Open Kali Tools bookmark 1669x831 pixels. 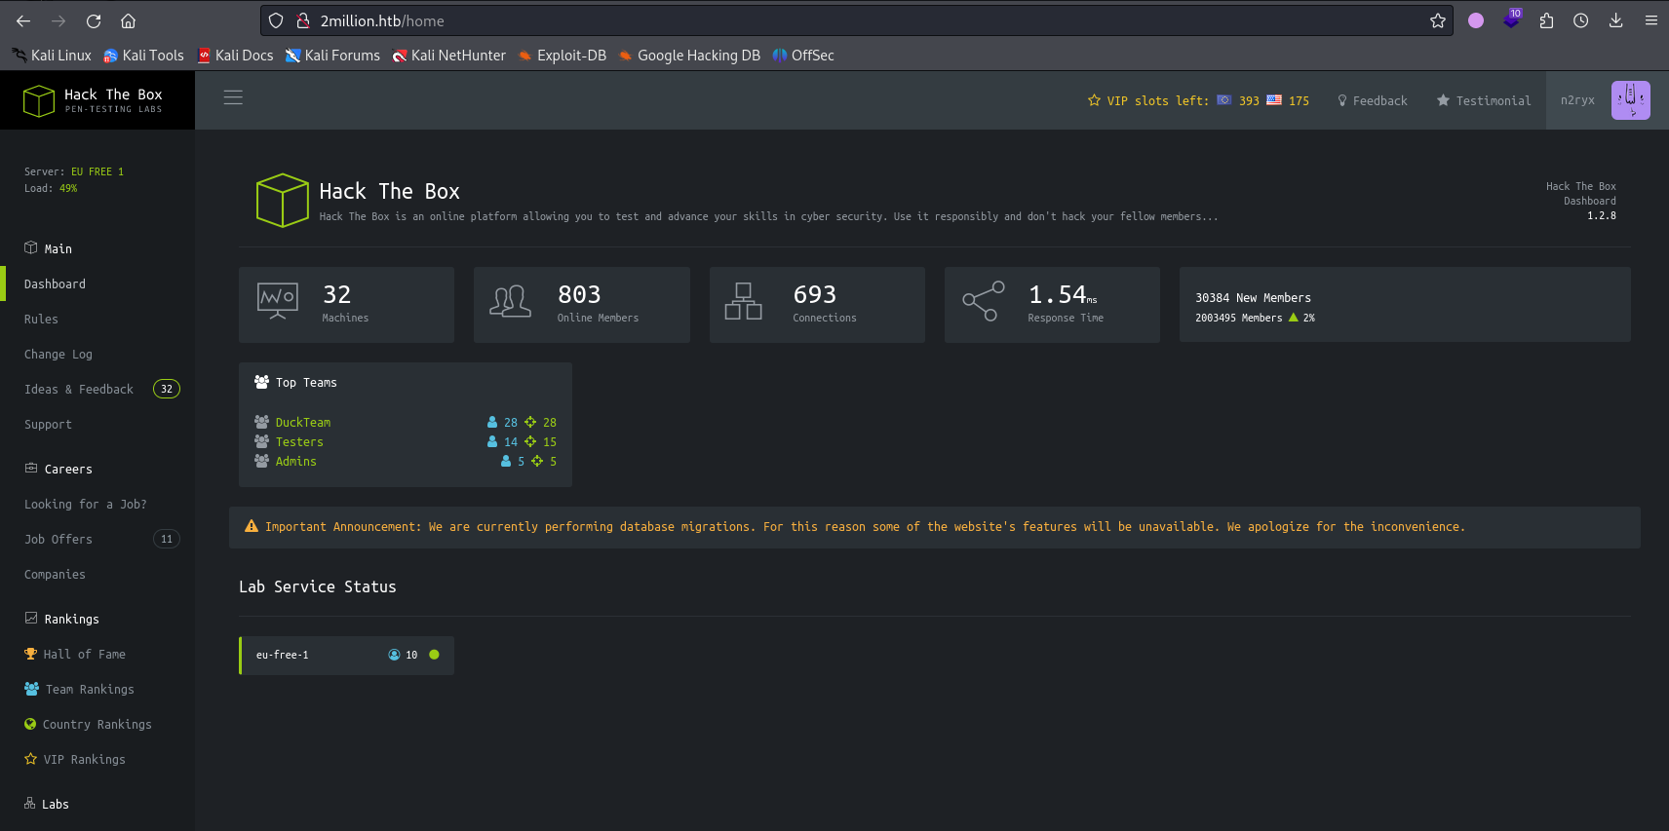[x=143, y=56]
